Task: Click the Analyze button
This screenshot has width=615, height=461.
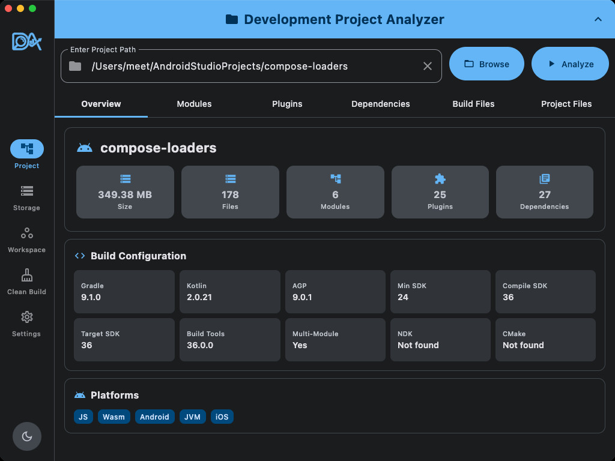Action: coord(570,64)
